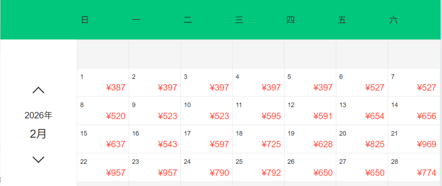The image size is (442, 186).
Task: Select February 1 priced ¥387
Action: coord(103,82)
